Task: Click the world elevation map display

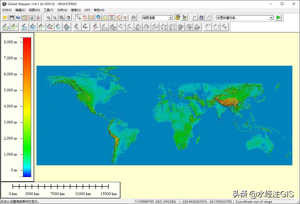Action: [x=164, y=115]
